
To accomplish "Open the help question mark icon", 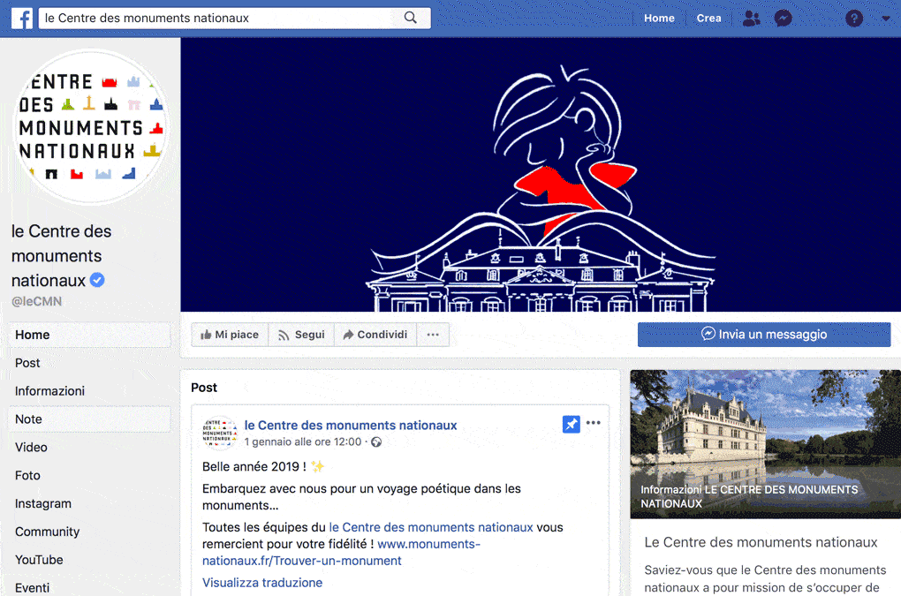I will point(854,19).
